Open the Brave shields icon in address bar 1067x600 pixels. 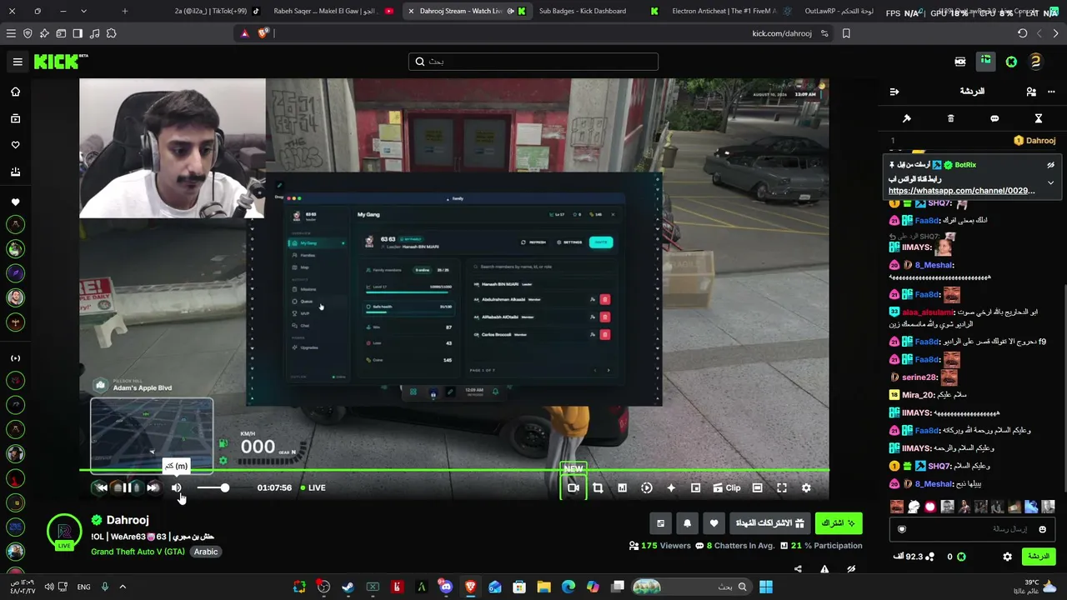tap(263, 33)
